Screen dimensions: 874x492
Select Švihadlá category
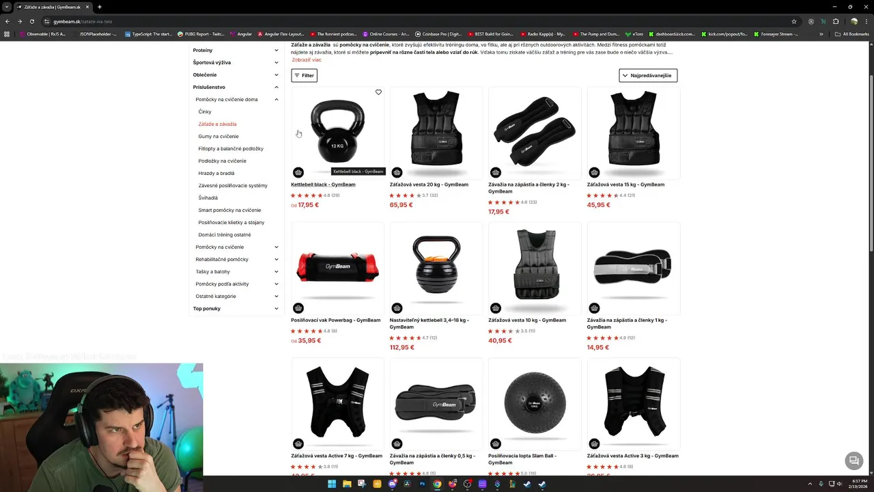[x=208, y=197]
